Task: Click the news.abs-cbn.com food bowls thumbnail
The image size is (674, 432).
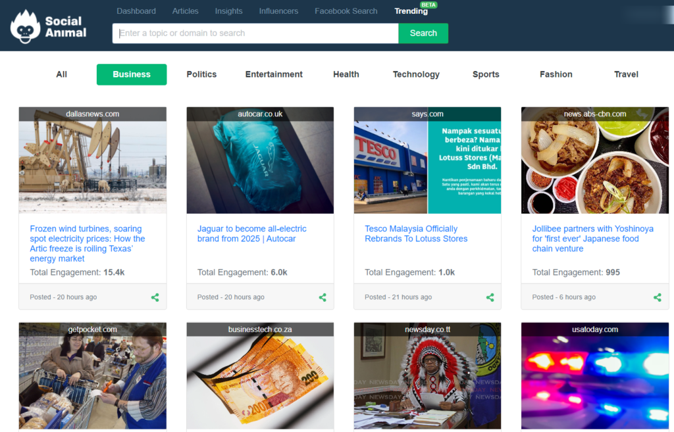Action: 595,160
